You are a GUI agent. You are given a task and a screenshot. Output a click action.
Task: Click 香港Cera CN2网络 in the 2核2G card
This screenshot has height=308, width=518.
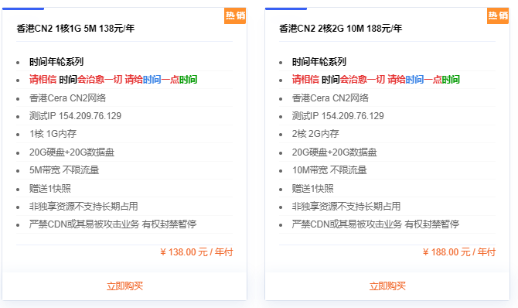(x=330, y=98)
